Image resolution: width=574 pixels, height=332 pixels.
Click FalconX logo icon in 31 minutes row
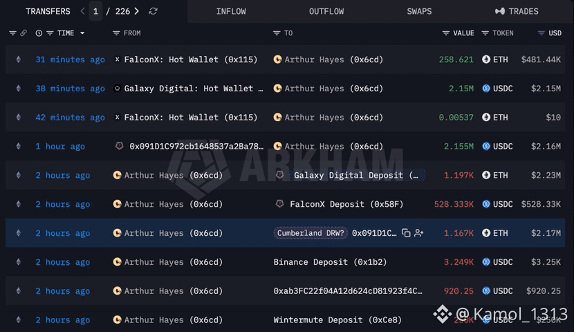pyautogui.click(x=117, y=59)
